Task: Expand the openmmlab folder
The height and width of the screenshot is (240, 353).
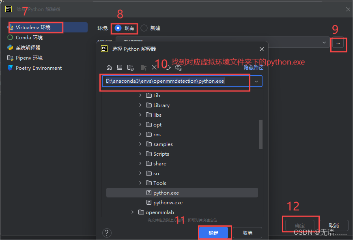Action: (133, 212)
